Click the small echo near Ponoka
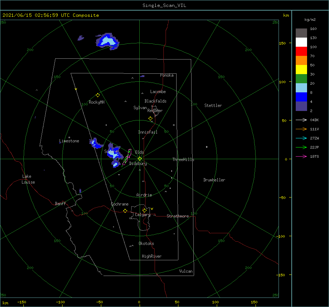This screenshot has height=307, width=329. (143, 76)
